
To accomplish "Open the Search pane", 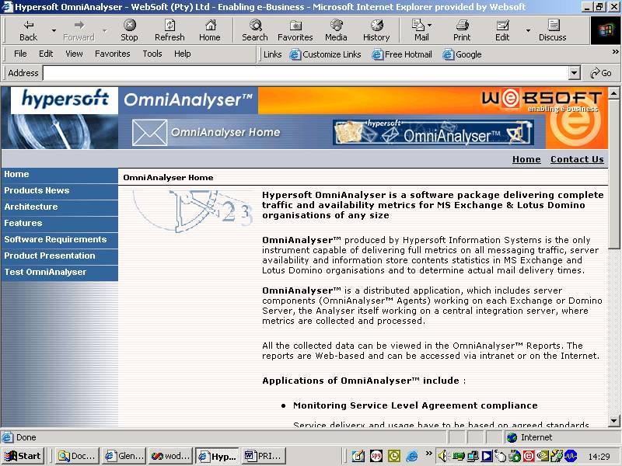I will point(255,30).
